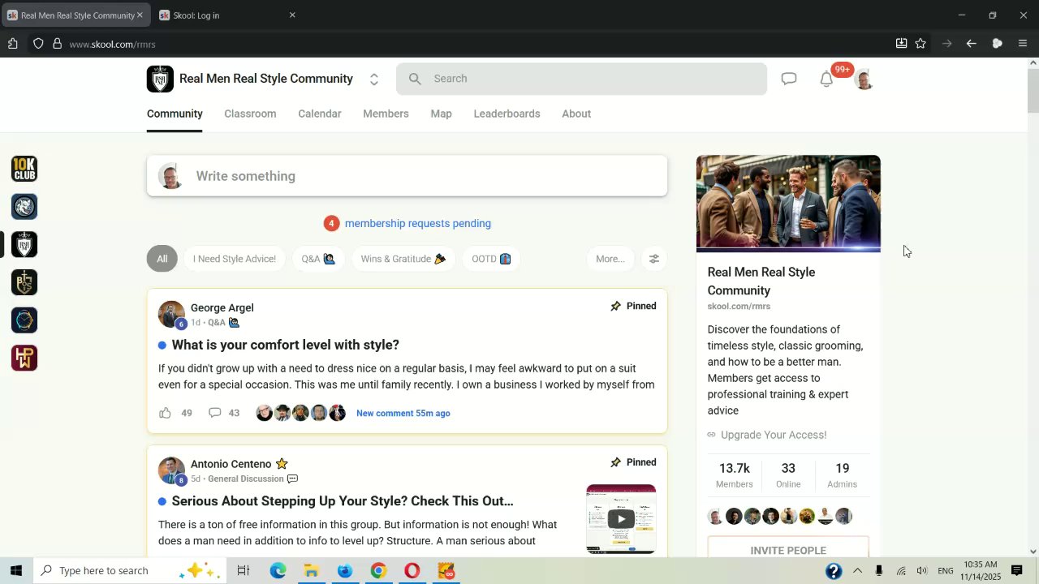This screenshot has height=584, width=1039.
Task: Open the profile avatar menu
Action: click(864, 79)
